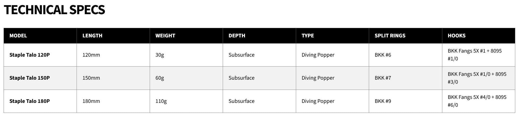
Task: Click the BKK #6 split ring cell
Action: click(x=383, y=55)
